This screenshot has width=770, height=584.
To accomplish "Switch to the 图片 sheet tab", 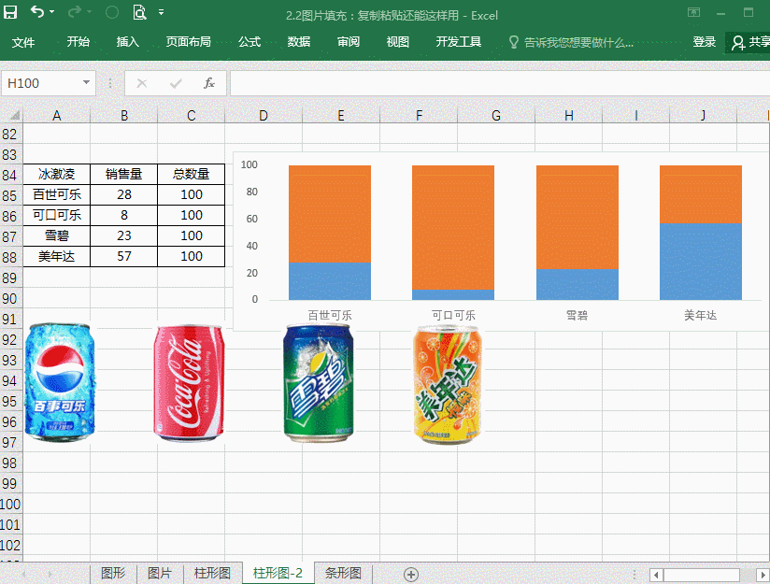I will click(x=160, y=573).
